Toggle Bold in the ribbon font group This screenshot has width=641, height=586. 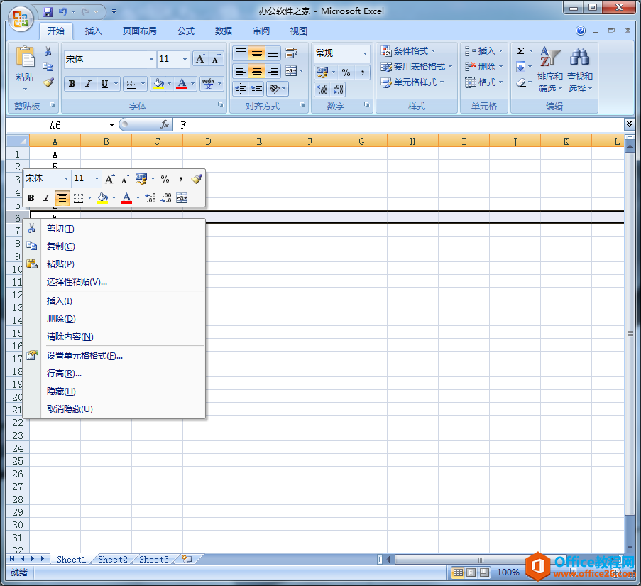pyautogui.click(x=72, y=84)
